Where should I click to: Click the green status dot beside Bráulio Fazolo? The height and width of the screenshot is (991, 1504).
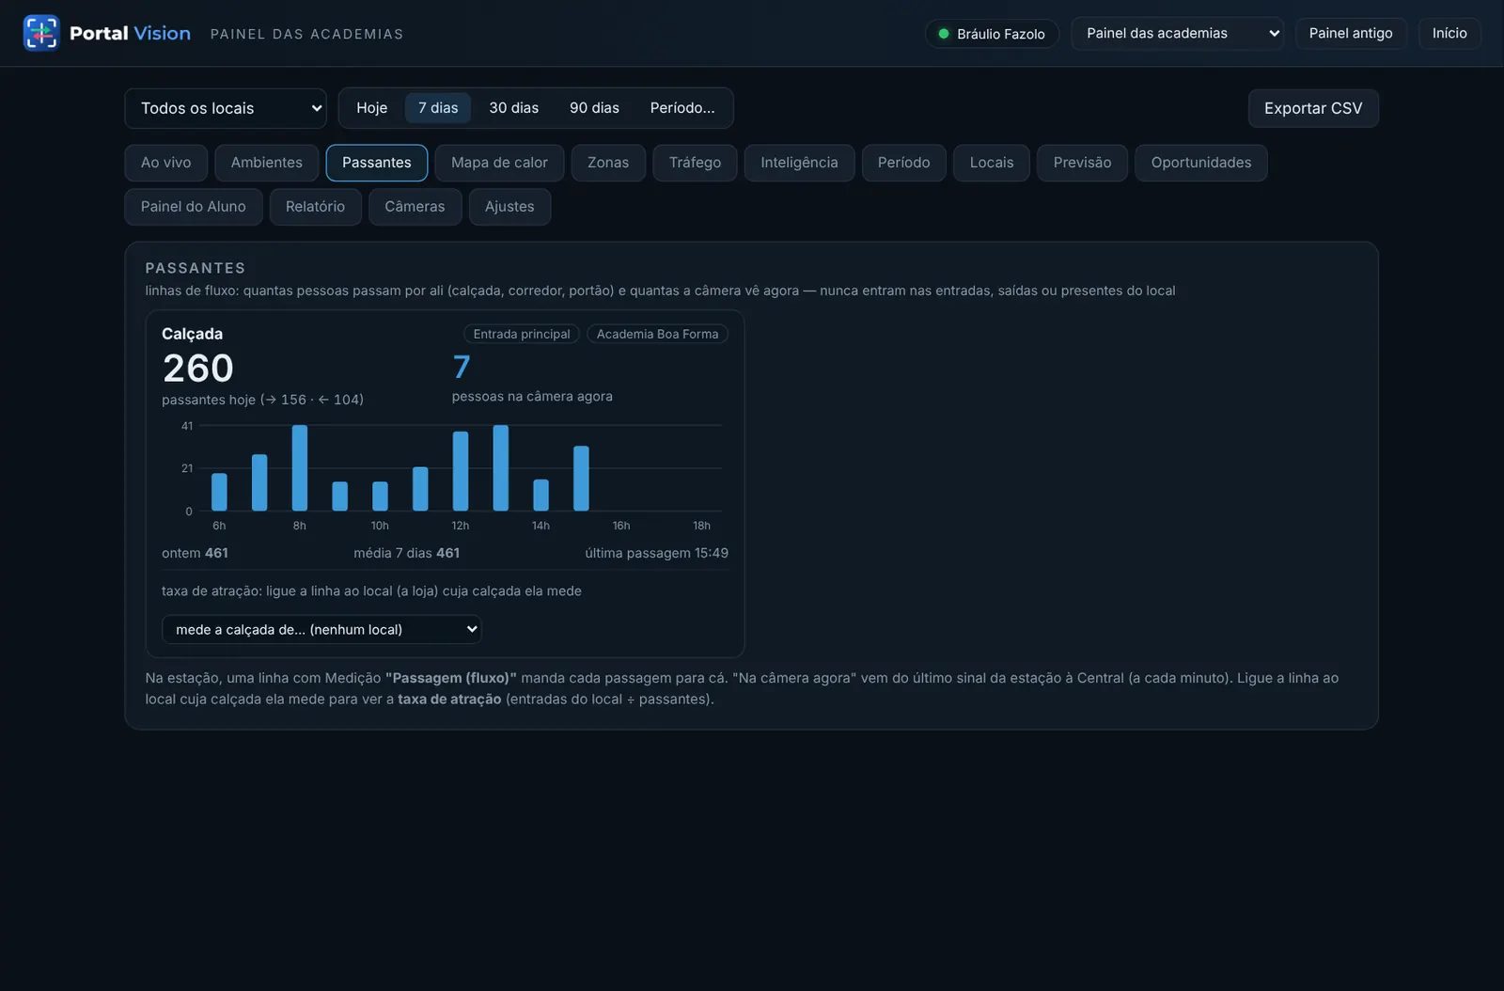tap(944, 34)
